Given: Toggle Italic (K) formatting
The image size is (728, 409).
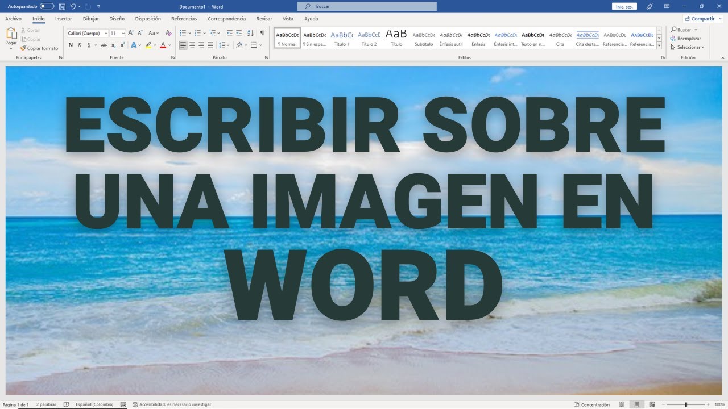Looking at the screenshot, I should pyautogui.click(x=80, y=45).
